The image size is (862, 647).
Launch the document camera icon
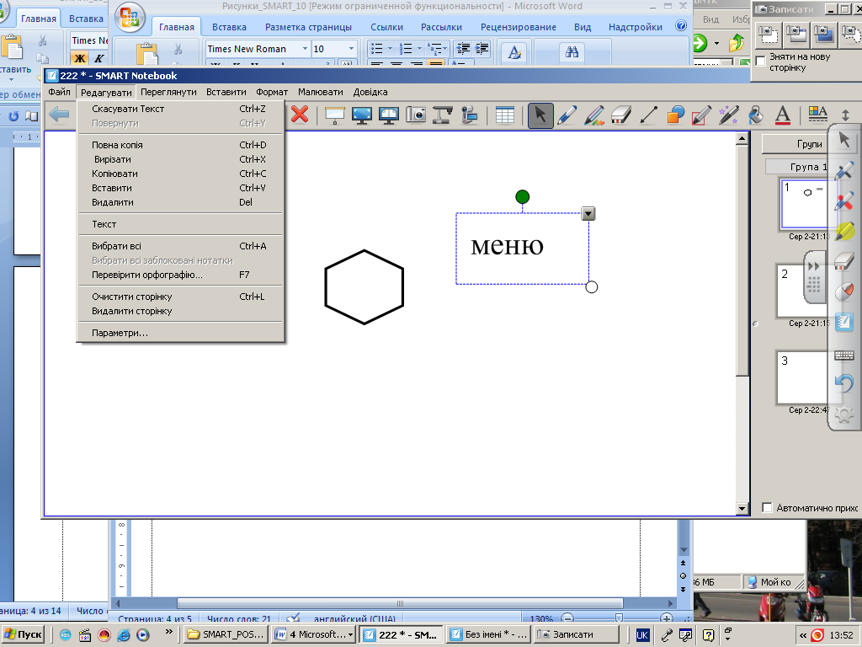(443, 115)
